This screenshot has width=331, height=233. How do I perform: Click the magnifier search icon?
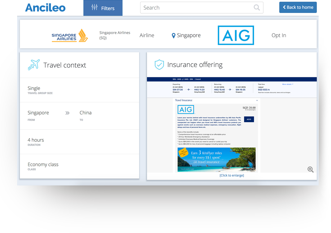(257, 8)
